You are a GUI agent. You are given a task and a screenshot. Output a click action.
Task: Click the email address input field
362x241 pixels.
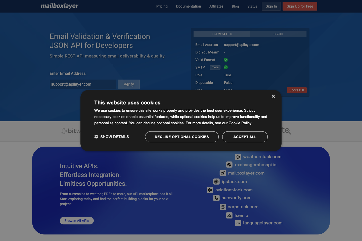83,84
